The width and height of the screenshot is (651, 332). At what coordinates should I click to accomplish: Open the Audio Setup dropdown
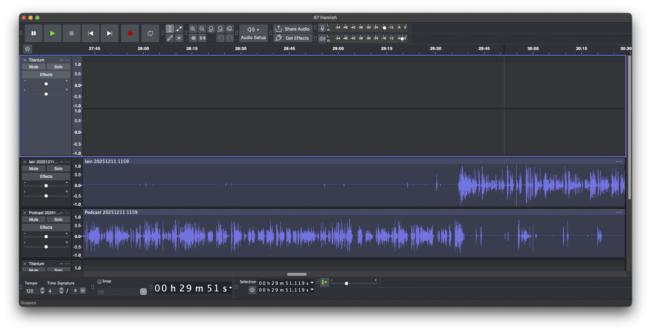tap(253, 33)
